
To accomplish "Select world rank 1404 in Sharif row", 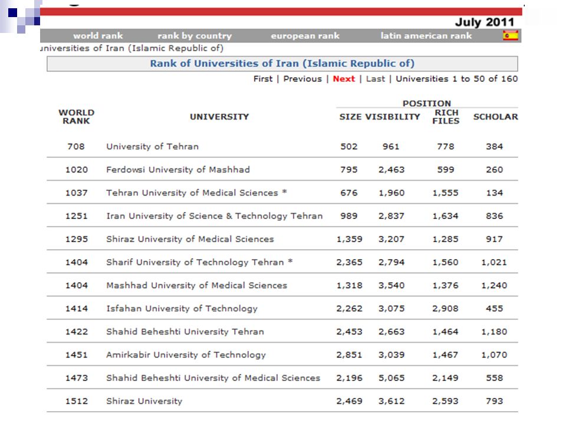I will (76, 262).
